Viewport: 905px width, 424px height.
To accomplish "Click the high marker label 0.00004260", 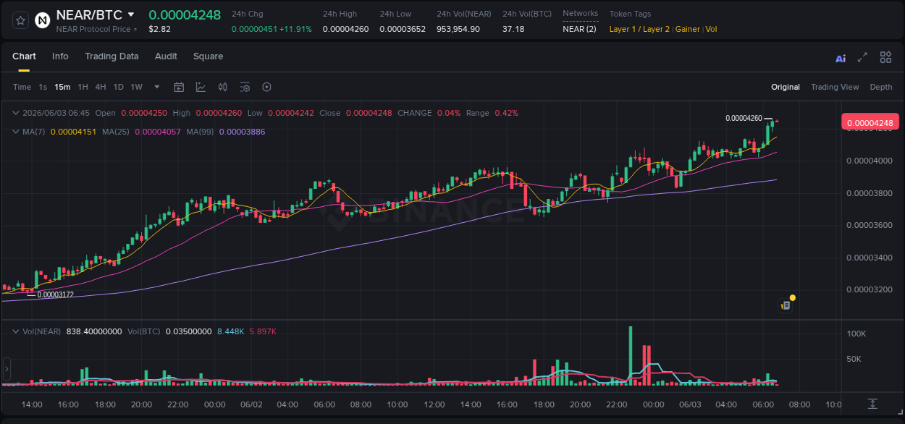I will tap(744, 118).
